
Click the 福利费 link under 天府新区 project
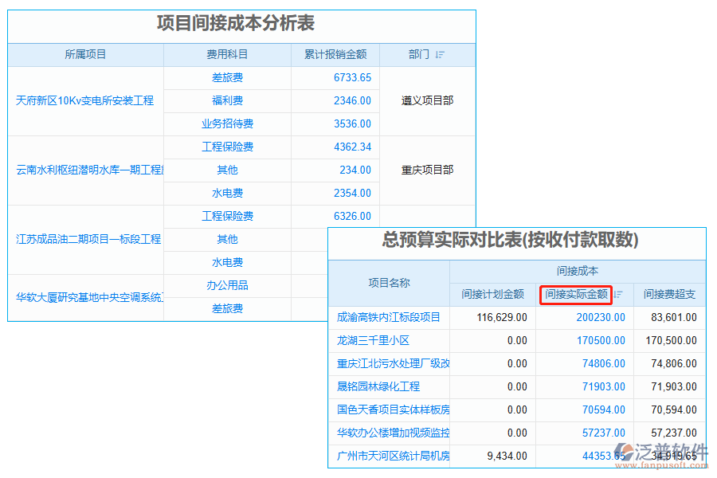point(229,100)
